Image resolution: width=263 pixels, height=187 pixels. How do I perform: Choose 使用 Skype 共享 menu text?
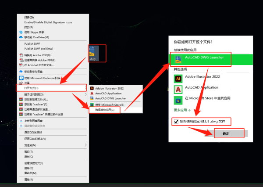[x=34, y=32]
